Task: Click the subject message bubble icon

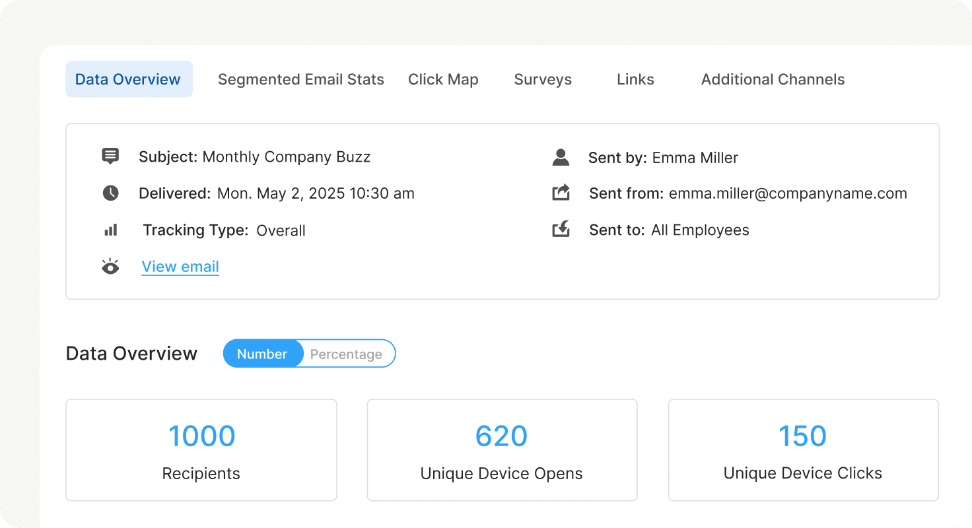Action: tap(110, 156)
